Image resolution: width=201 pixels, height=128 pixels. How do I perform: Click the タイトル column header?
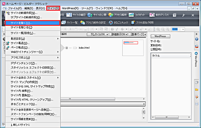pos(171,56)
